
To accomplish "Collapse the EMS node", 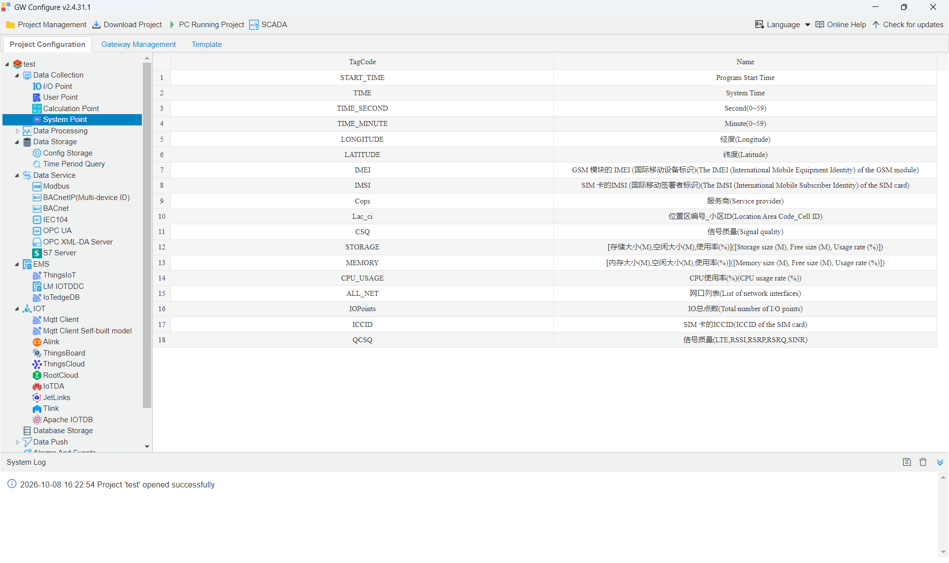I will tap(17, 265).
